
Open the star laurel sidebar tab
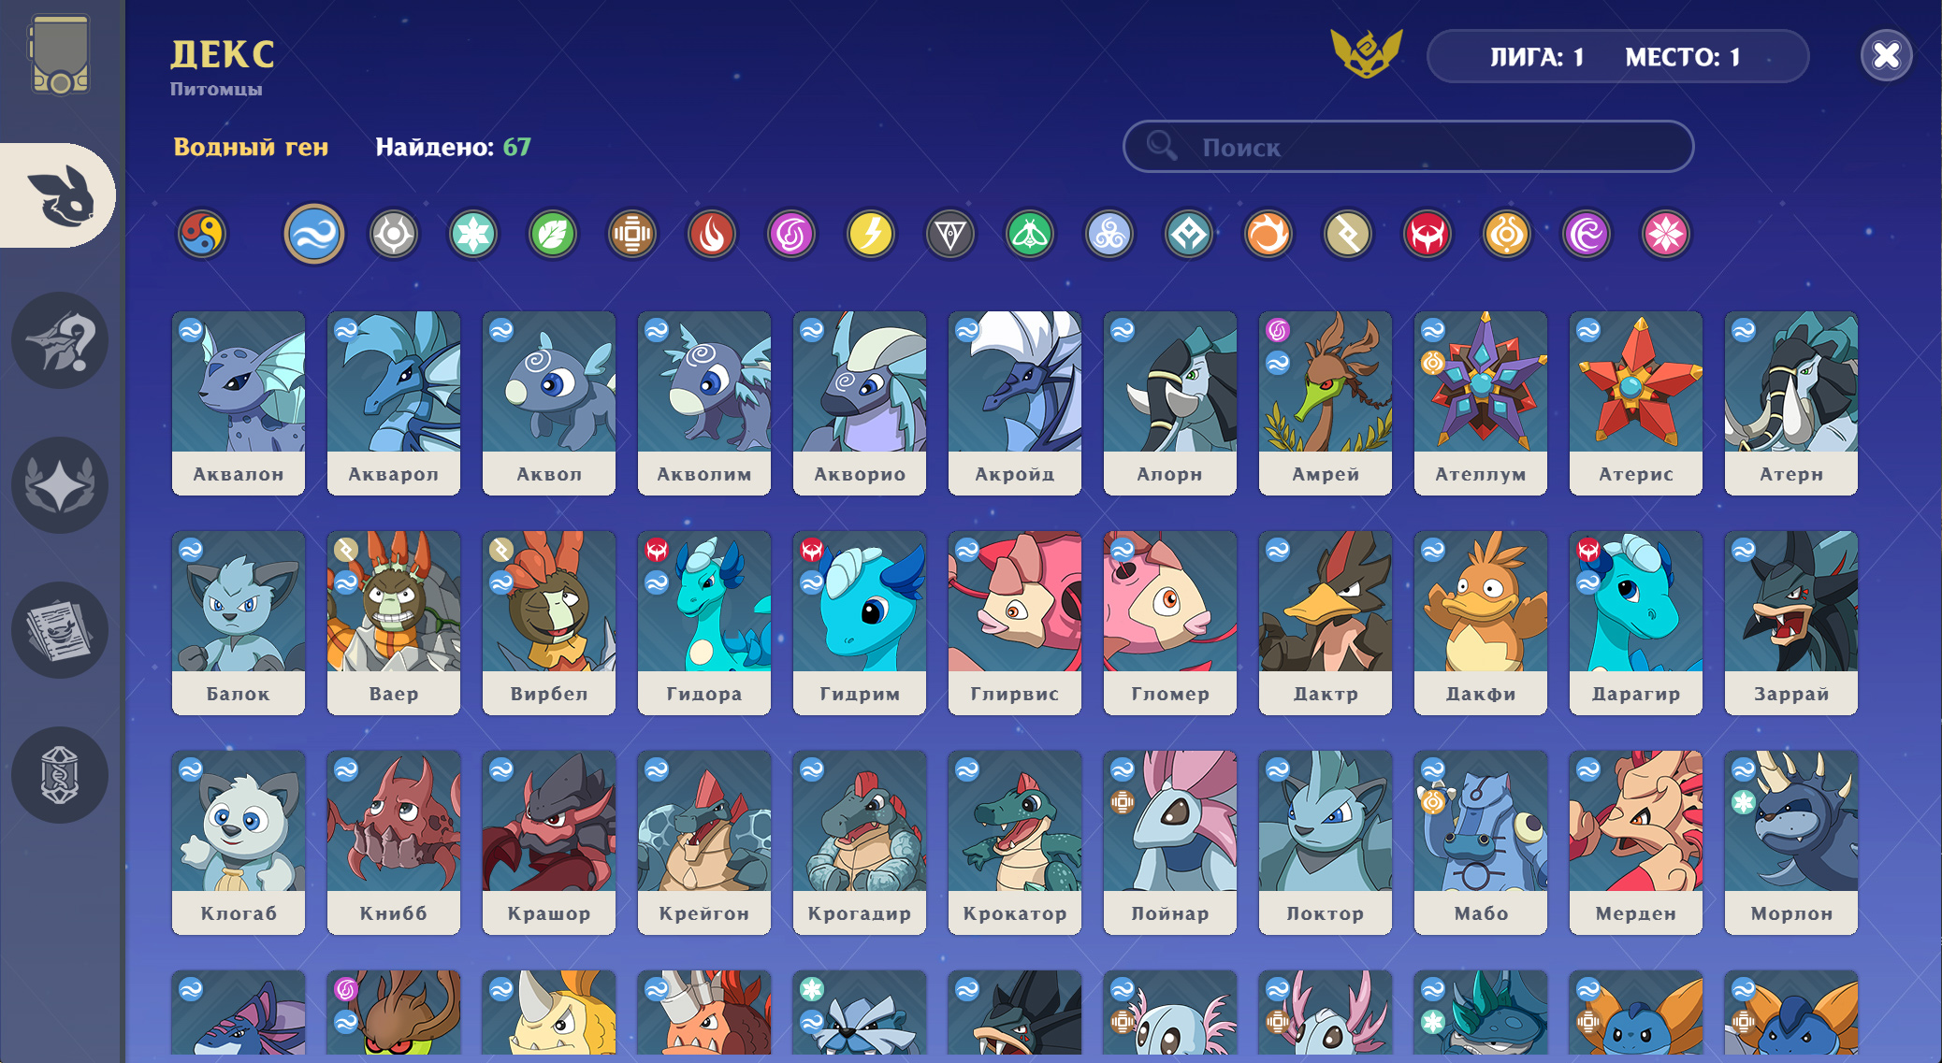(60, 485)
